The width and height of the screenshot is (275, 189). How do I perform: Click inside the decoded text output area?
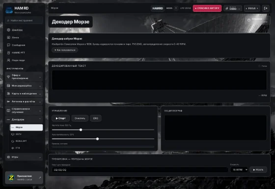159,80
